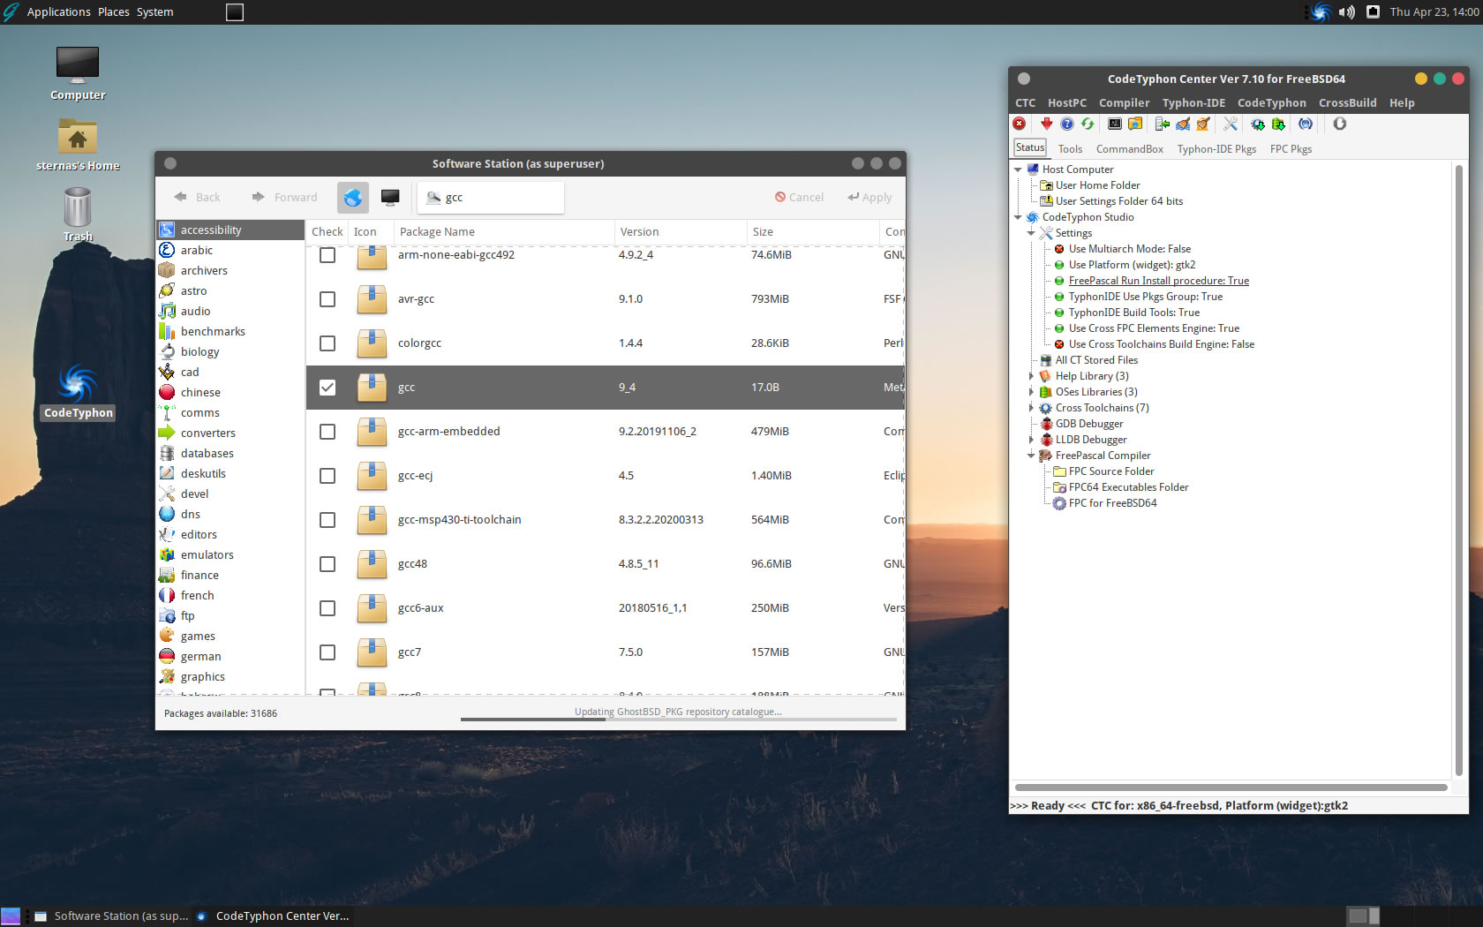
Task: Open CTC menu in CodeTyphon Center
Action: click(1025, 103)
